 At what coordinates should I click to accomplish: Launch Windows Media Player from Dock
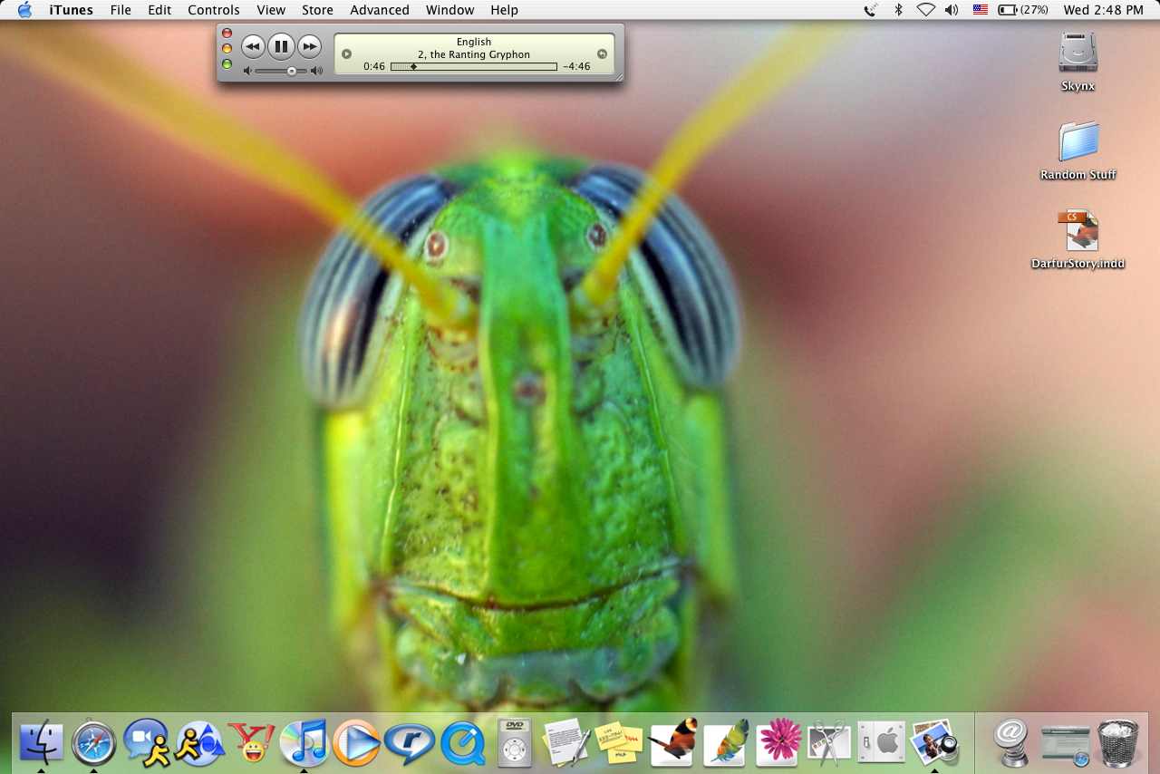click(356, 742)
